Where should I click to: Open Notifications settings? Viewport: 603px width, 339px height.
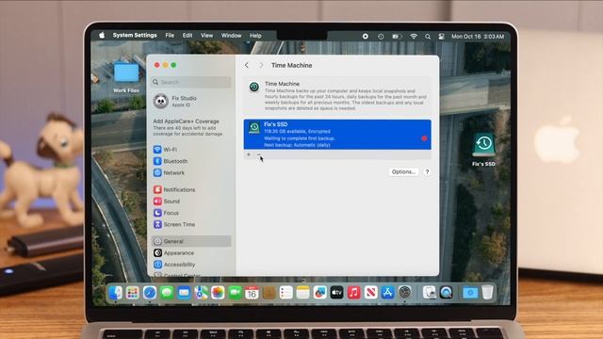(x=174, y=189)
